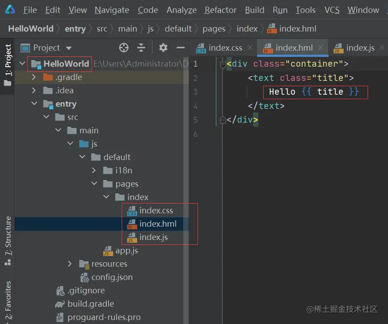Expand the resources folder
Image resolution: width=388 pixels, height=324 pixels.
[x=70, y=264]
